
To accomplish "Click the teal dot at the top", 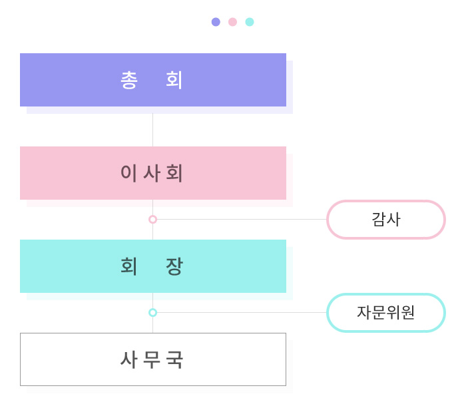I will 250,22.
